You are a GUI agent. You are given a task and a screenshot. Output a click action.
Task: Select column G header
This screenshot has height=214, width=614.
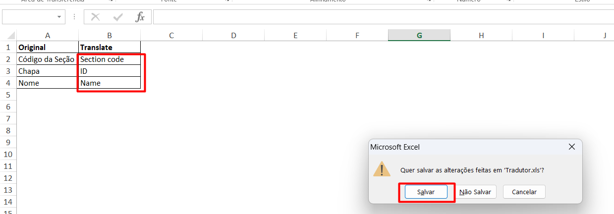coord(419,35)
